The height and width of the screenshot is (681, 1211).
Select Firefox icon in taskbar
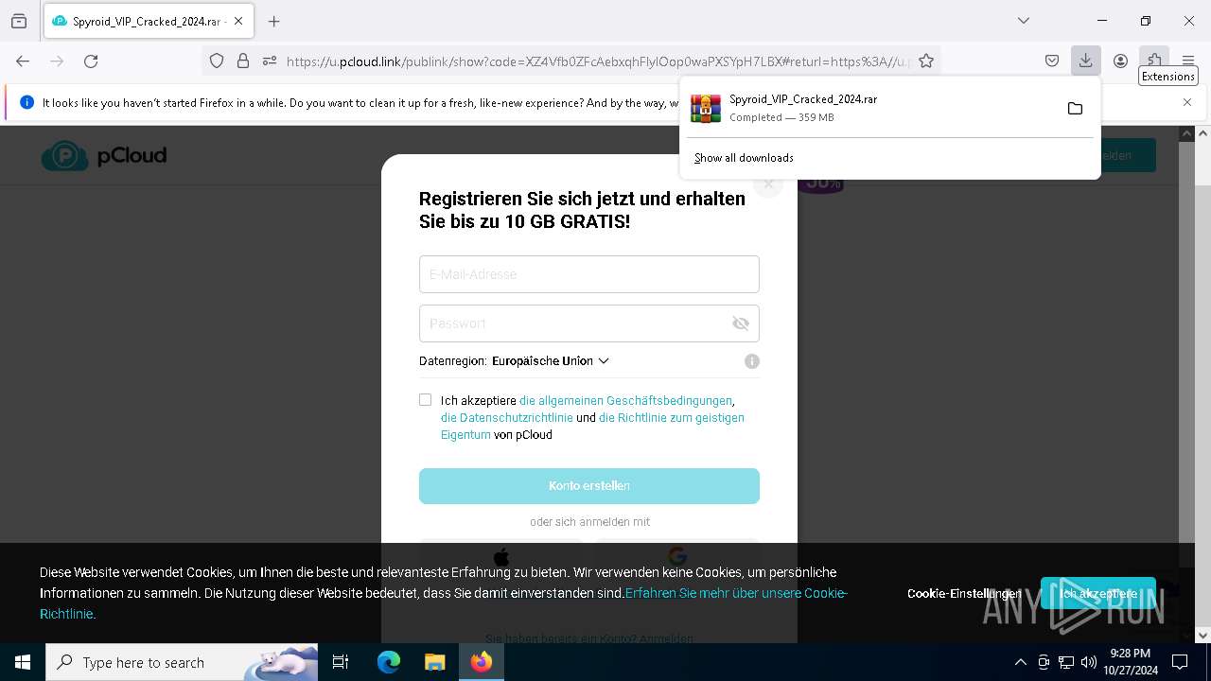tap(482, 662)
